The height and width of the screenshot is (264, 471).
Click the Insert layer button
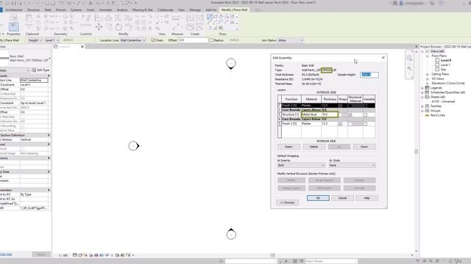[288, 147]
